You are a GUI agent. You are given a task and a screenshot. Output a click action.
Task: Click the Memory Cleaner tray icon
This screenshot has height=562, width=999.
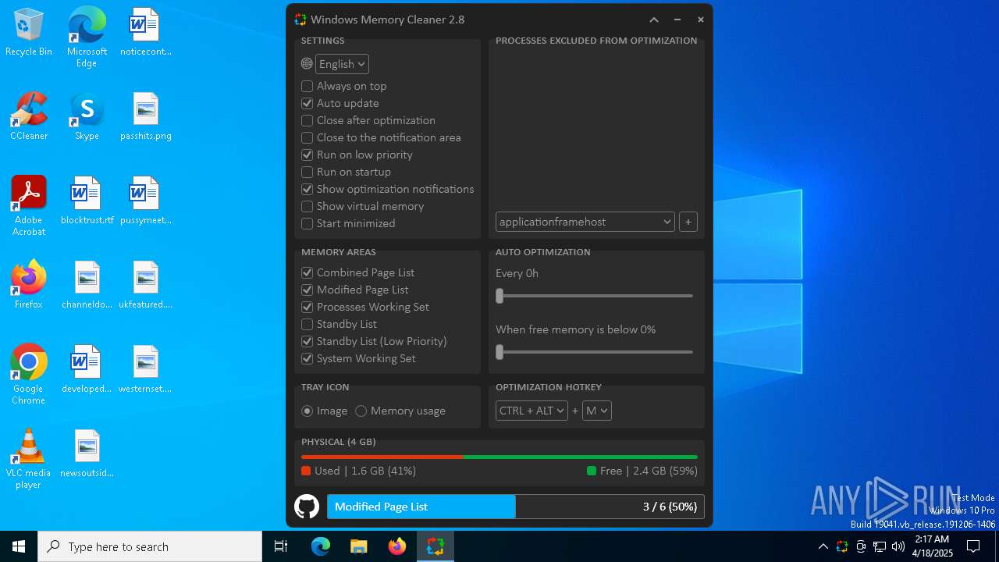(x=842, y=546)
